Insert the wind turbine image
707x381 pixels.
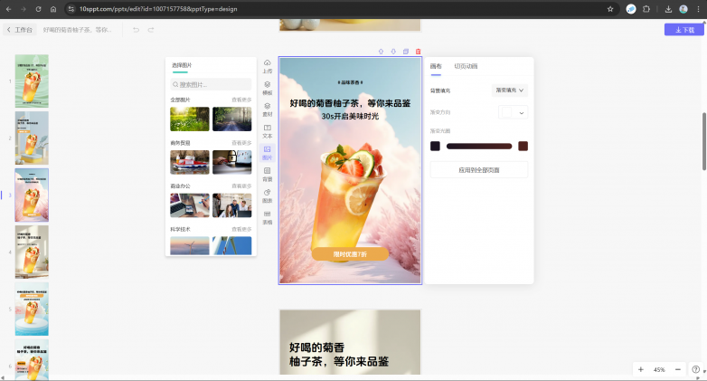point(189,245)
